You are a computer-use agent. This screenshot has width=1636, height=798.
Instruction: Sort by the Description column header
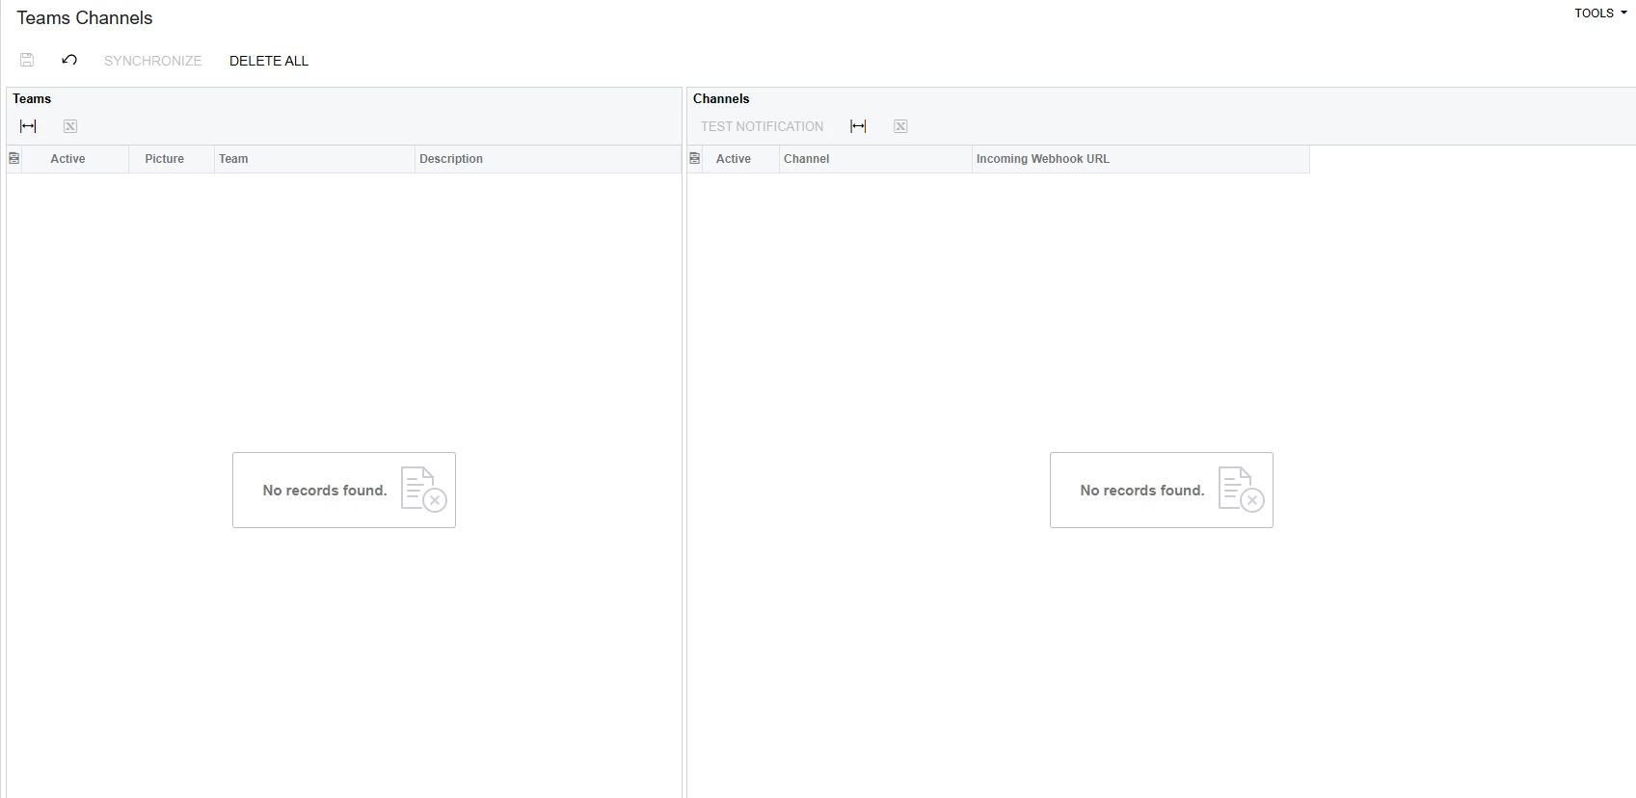pos(548,159)
